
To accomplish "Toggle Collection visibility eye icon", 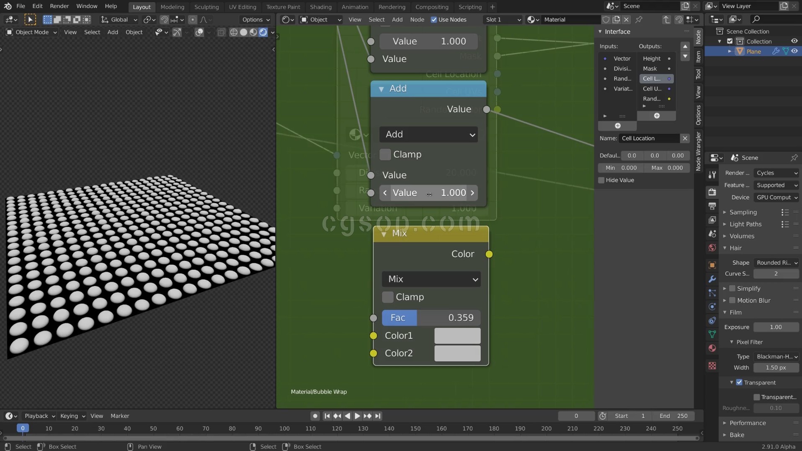I will click(x=794, y=41).
